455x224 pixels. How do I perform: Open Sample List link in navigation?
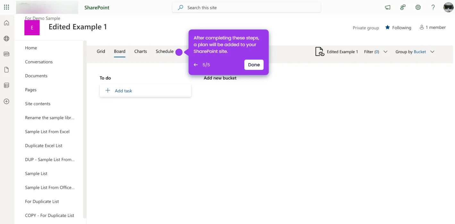click(36, 174)
